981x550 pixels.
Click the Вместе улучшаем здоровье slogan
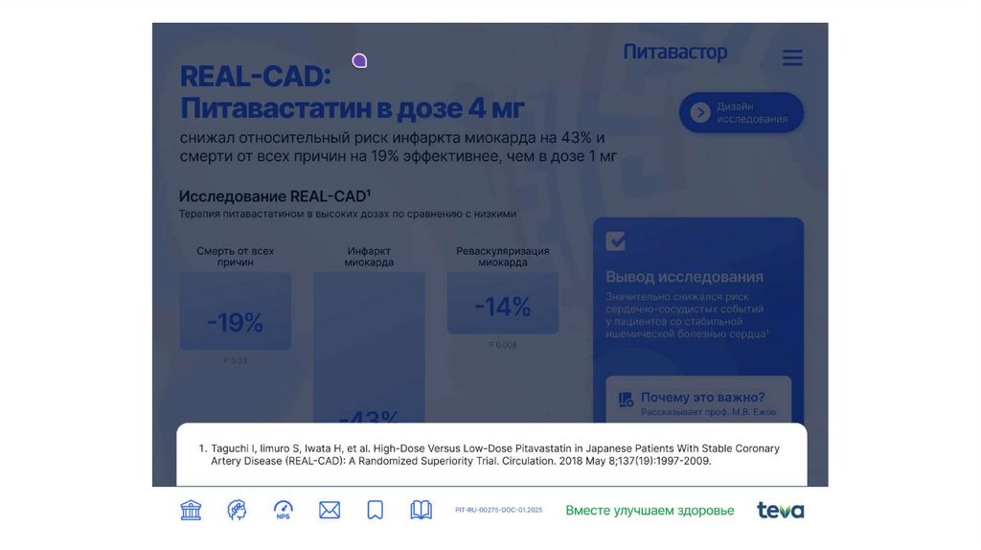click(650, 511)
